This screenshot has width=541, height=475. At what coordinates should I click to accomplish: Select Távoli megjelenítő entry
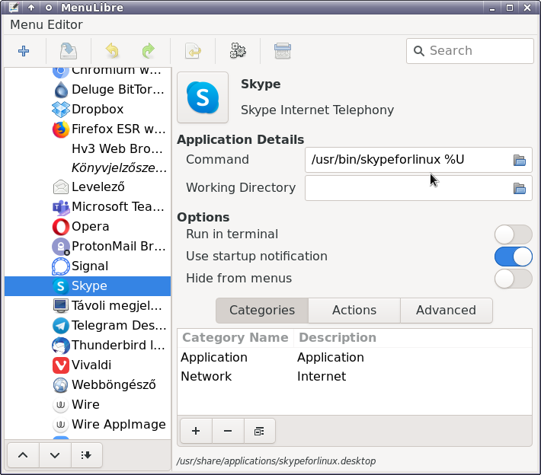point(88,305)
